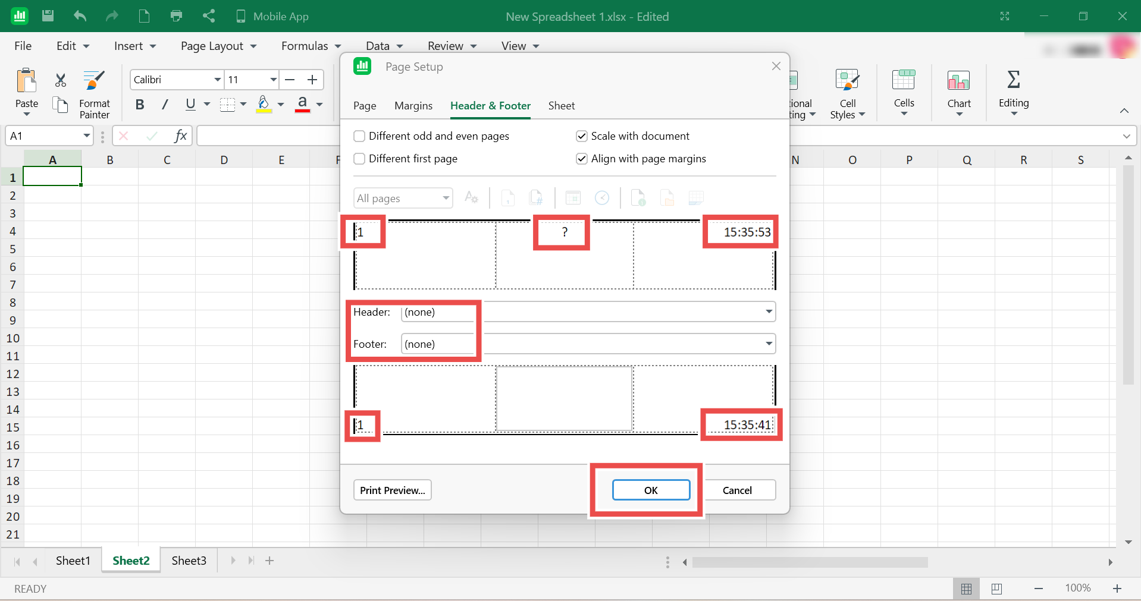Apply the yellow fill color swatch
Viewport: 1141px width, 601px height.
coord(264,105)
